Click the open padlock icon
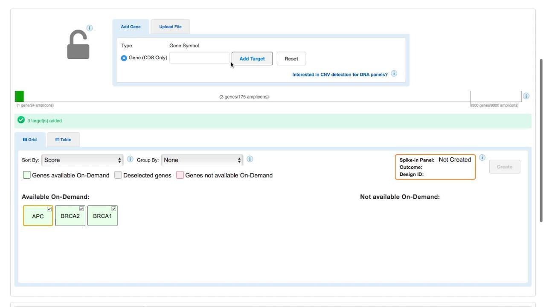Viewport: 546px width, 307px height. tap(78, 45)
